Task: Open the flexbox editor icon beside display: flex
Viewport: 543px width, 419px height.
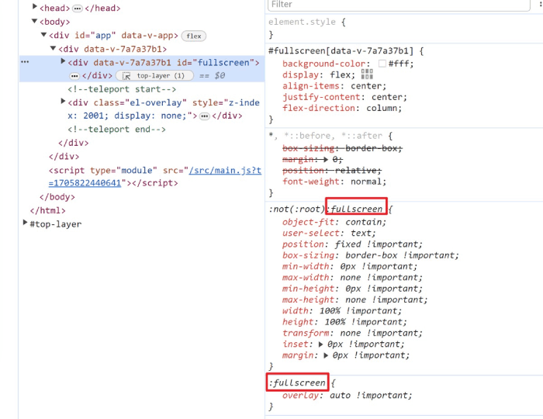Action: [367, 74]
